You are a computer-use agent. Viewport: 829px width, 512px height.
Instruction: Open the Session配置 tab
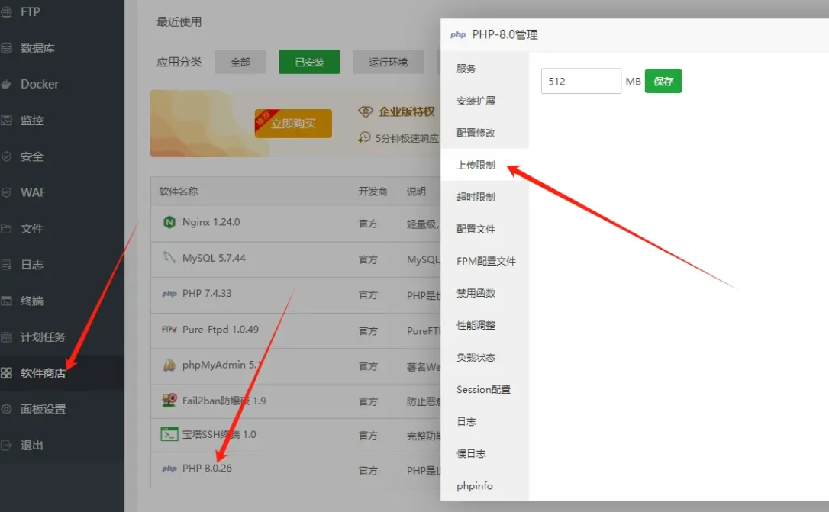point(483,389)
